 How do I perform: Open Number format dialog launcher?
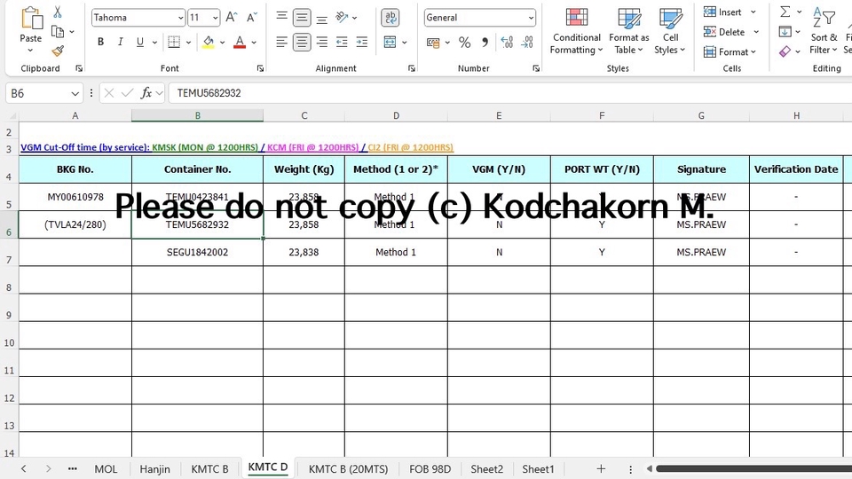pos(536,68)
